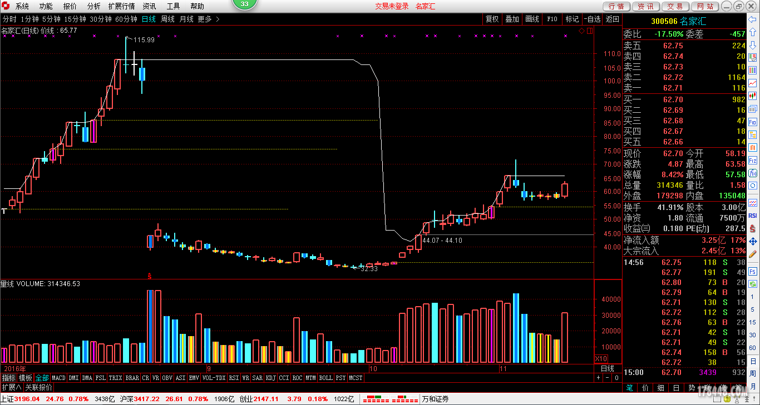The height and width of the screenshot is (405, 760).
Task: Select the BOLL indicator tab
Action: coord(325,378)
